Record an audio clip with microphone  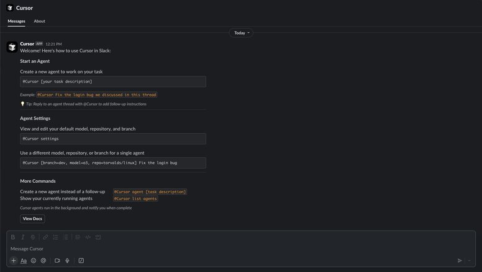pyautogui.click(x=67, y=261)
